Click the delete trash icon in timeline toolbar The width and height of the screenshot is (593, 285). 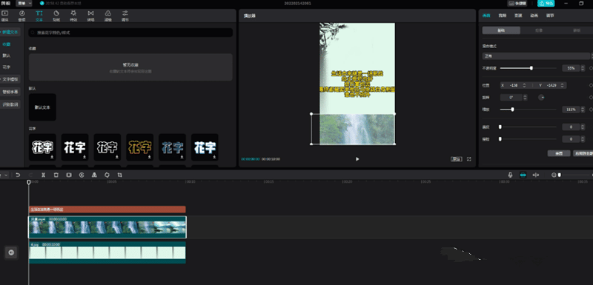point(56,175)
